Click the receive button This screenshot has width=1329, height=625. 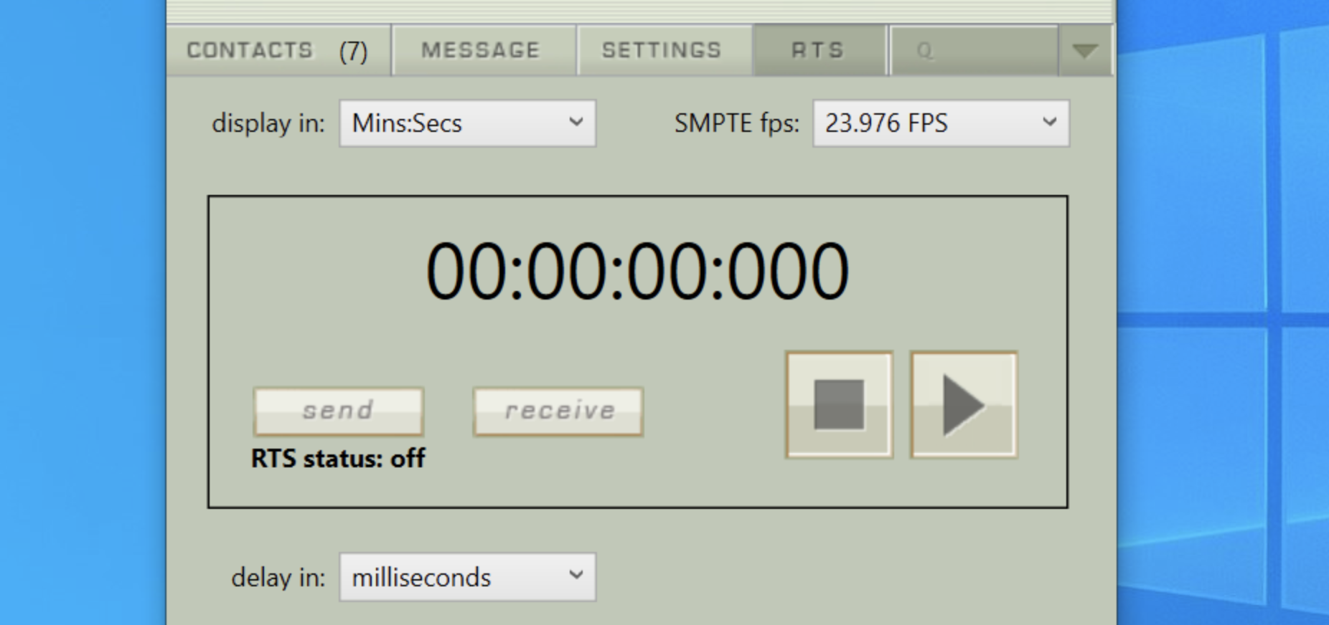(558, 411)
